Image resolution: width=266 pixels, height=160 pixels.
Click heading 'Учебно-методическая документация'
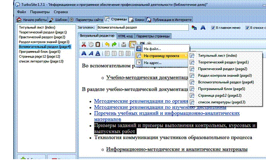pos(147,77)
